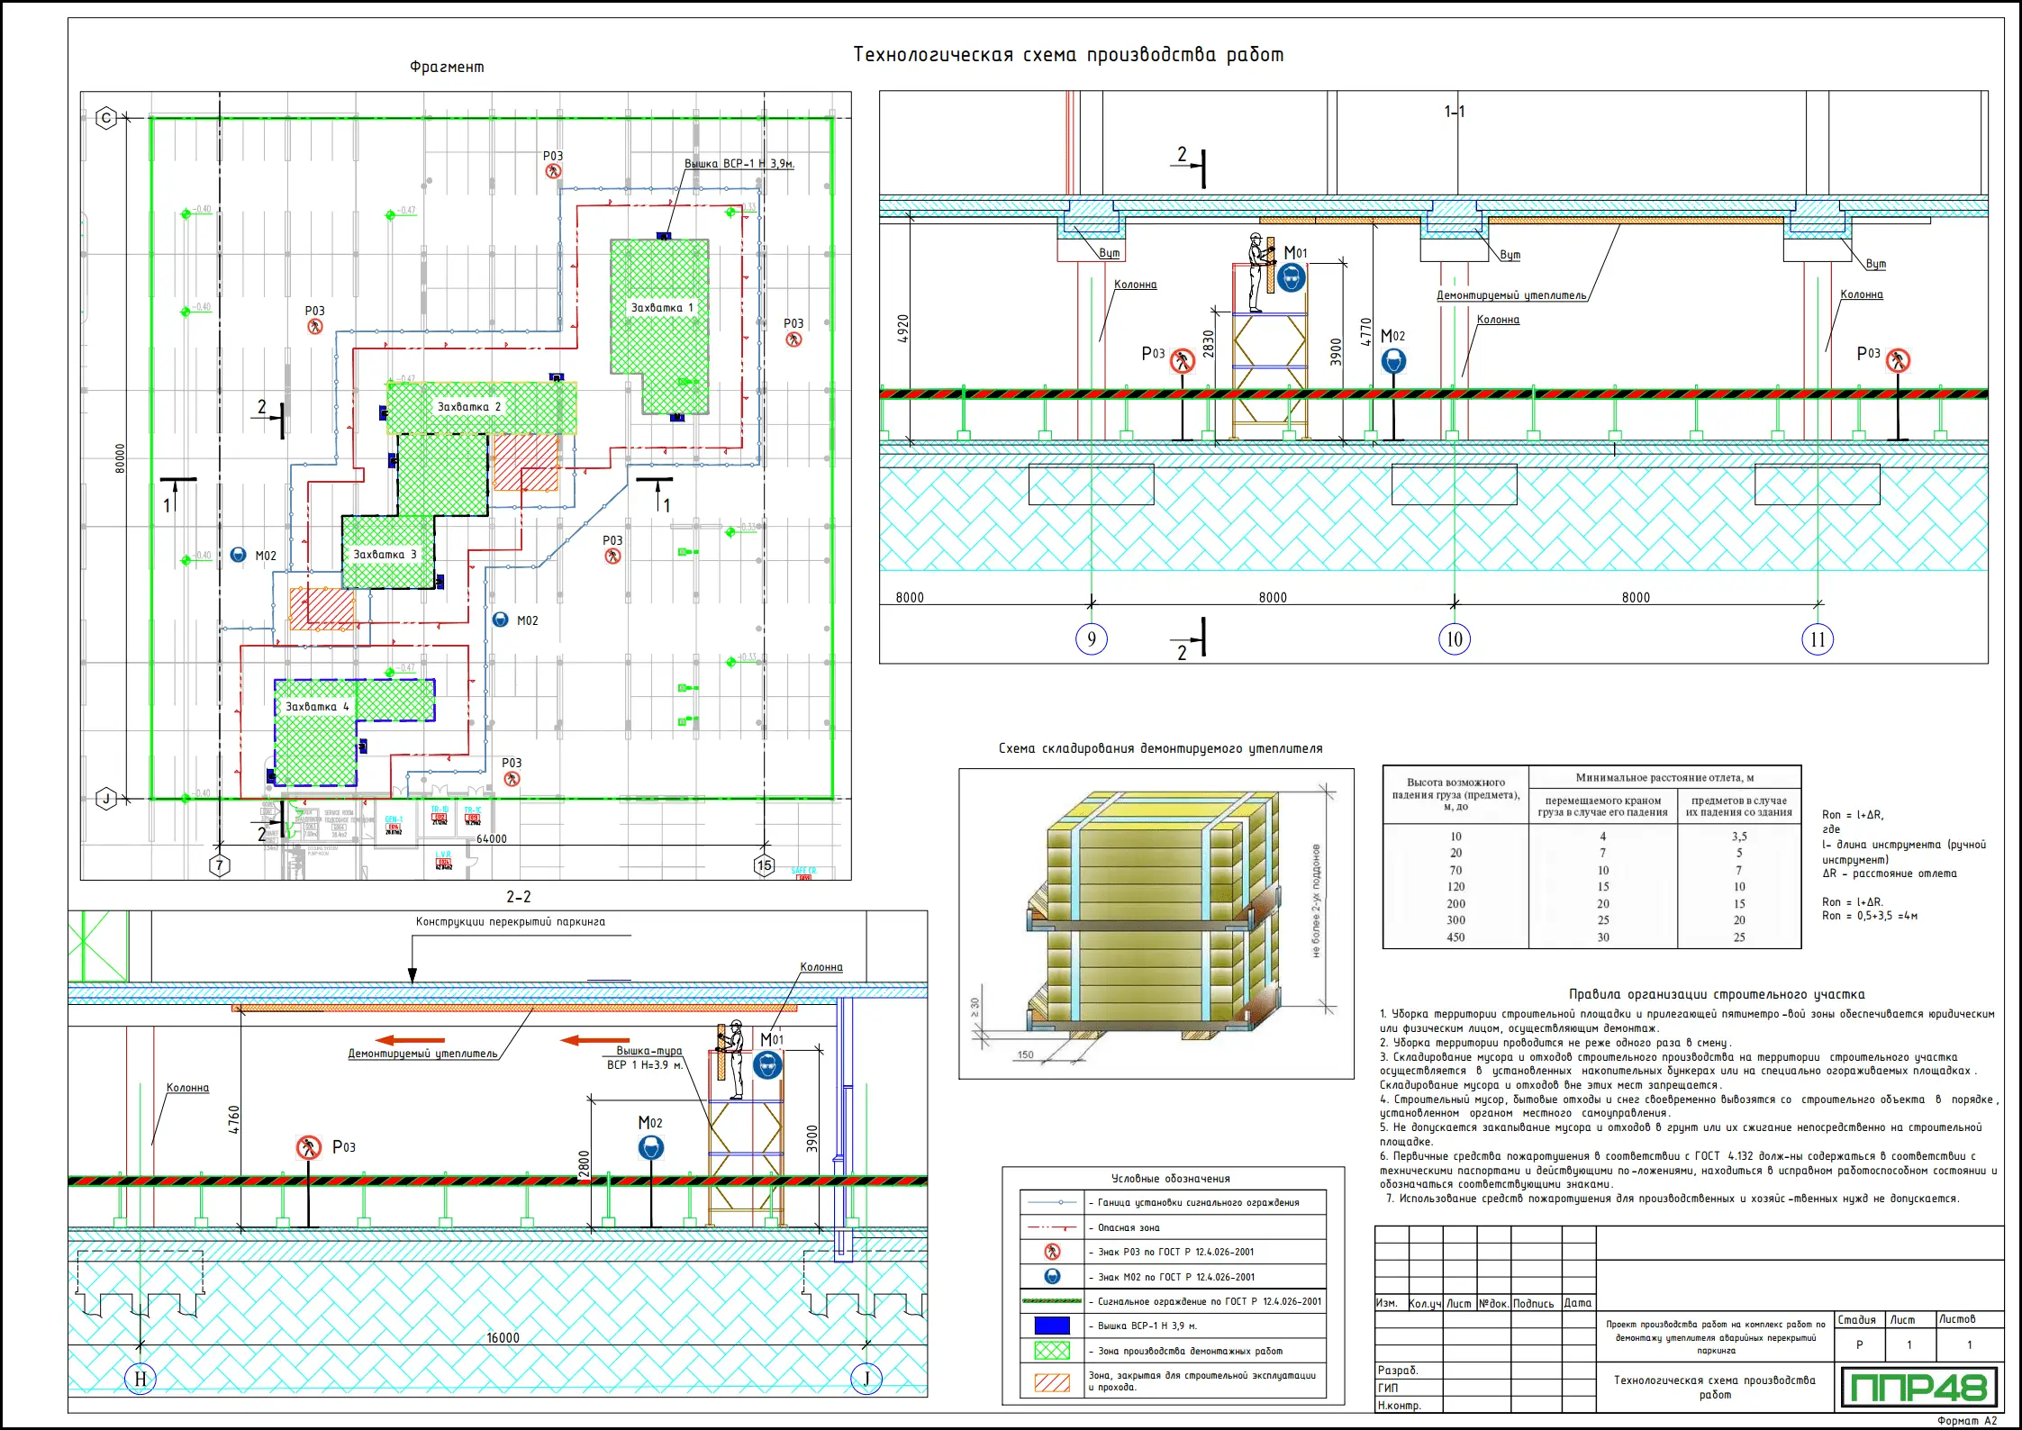Click axis circle H in section 2-2
This screenshot has height=1430, width=2022.
coord(140,1379)
